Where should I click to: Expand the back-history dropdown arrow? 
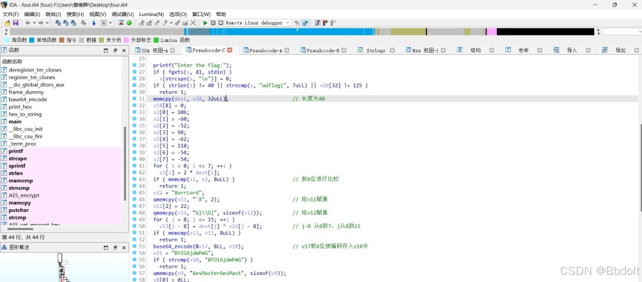[34, 23]
